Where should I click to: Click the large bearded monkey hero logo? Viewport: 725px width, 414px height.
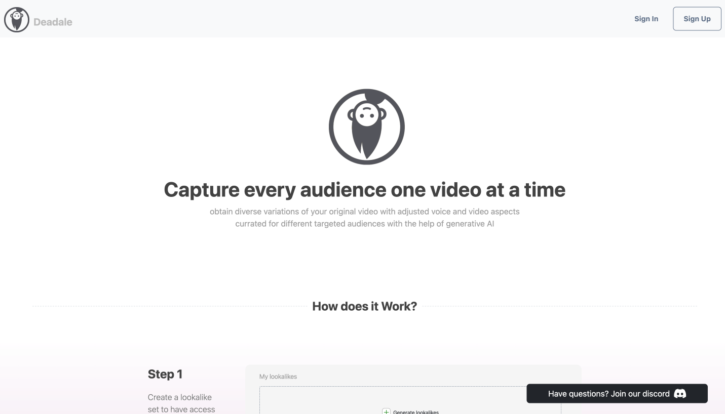click(366, 127)
